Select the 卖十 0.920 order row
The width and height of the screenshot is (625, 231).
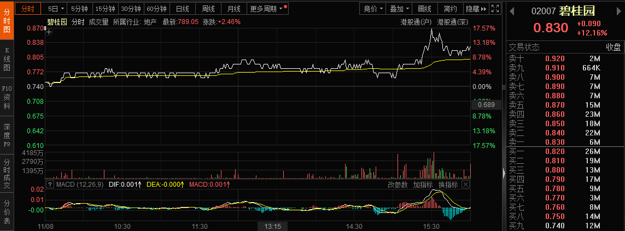pos(565,58)
